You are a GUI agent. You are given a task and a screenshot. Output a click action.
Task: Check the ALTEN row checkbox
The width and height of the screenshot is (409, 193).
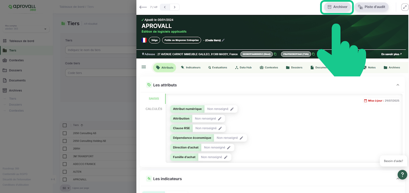point(65,172)
